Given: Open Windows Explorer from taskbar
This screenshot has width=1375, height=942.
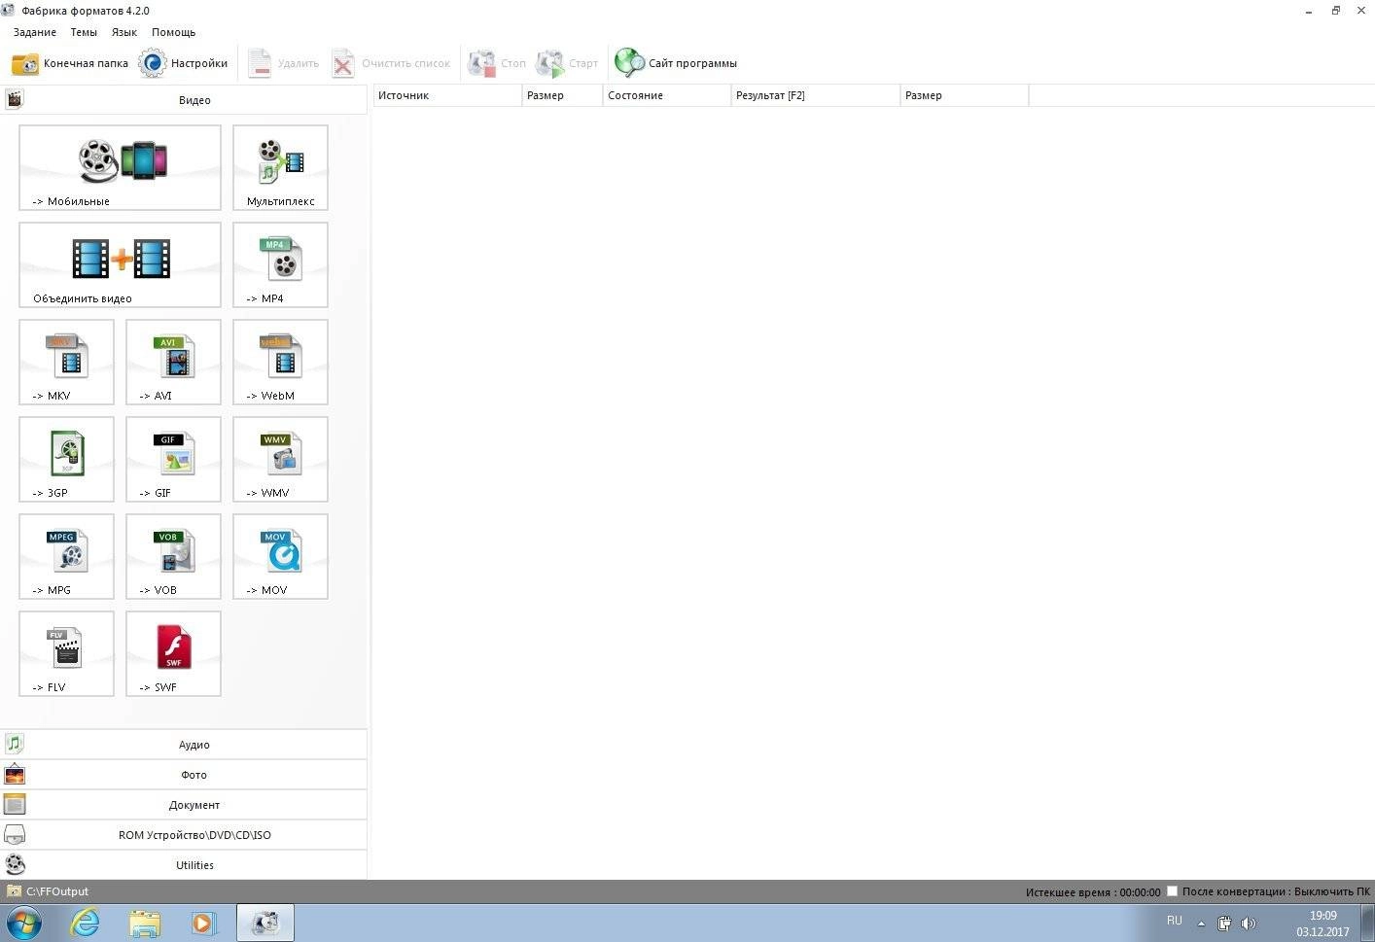Looking at the screenshot, I should (x=145, y=923).
